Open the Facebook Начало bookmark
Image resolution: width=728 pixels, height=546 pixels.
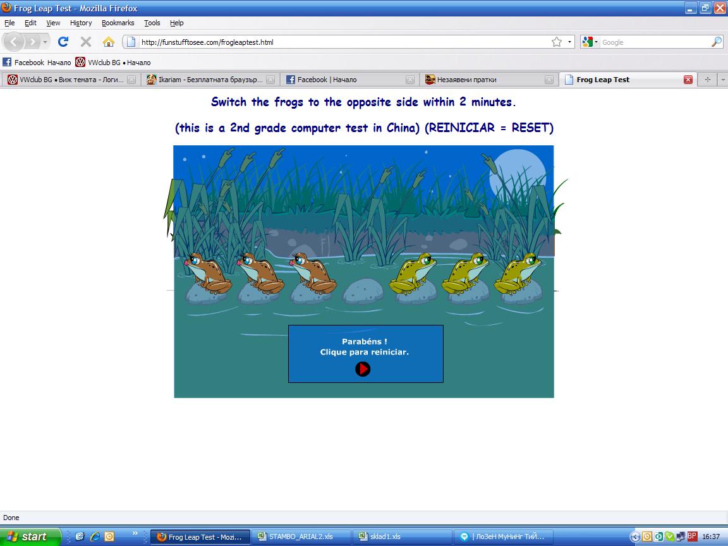pos(37,63)
